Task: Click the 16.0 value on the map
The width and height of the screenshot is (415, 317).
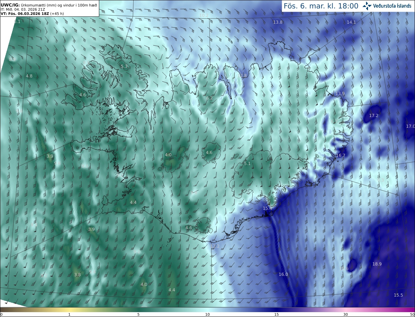Action: (283, 274)
